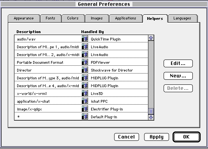The width and height of the screenshot is (208, 149).
Task: Select the audio/wav row
Action: 81,39
